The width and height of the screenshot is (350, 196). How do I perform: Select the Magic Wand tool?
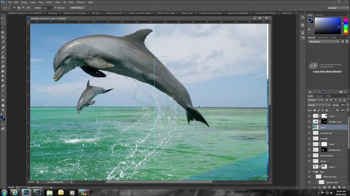[3, 33]
